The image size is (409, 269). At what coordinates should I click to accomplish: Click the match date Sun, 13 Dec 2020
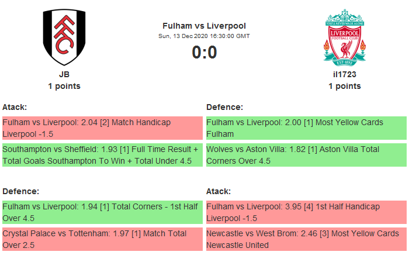point(204,36)
